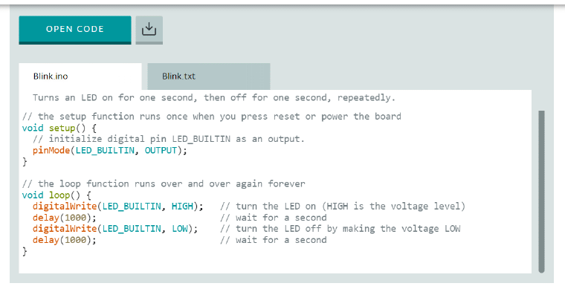Click the OUTPUT constant in pinMode

[161, 150]
